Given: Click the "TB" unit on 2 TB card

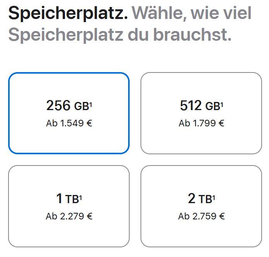Looking at the screenshot, I should (x=205, y=200).
